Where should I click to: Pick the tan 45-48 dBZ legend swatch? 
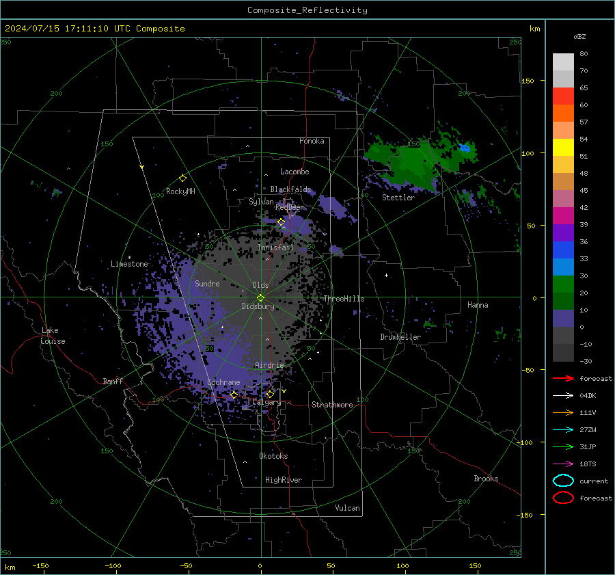[x=563, y=182]
